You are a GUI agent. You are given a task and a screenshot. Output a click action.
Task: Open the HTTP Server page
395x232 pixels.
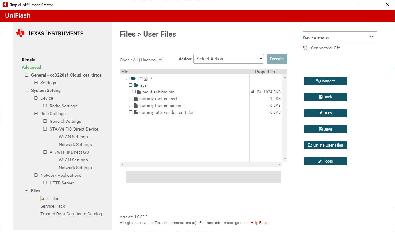pyautogui.click(x=62, y=183)
